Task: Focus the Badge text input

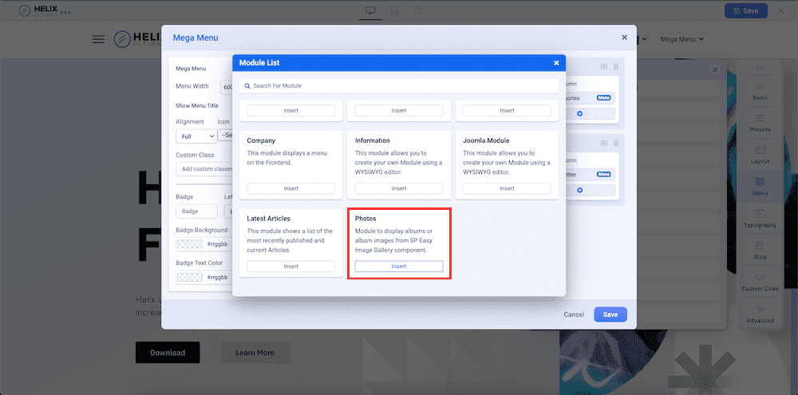Action: (x=196, y=211)
